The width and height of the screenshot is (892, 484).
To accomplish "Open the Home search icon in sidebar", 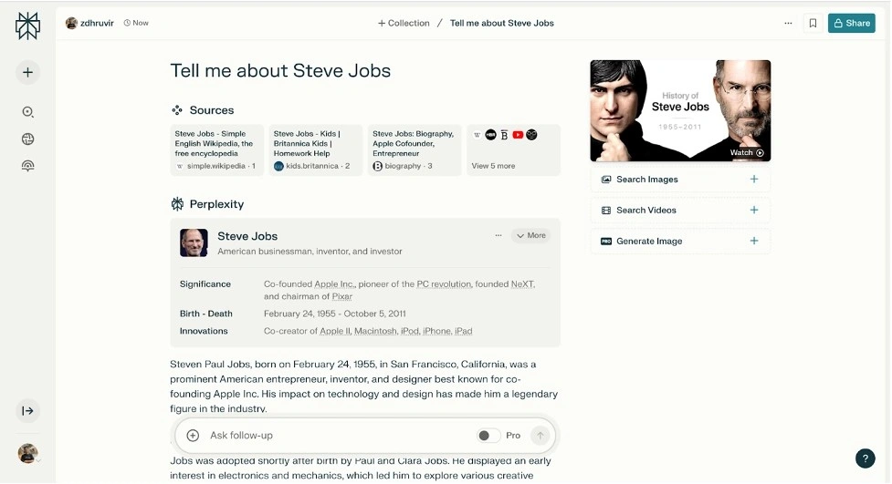I will 27,112.
